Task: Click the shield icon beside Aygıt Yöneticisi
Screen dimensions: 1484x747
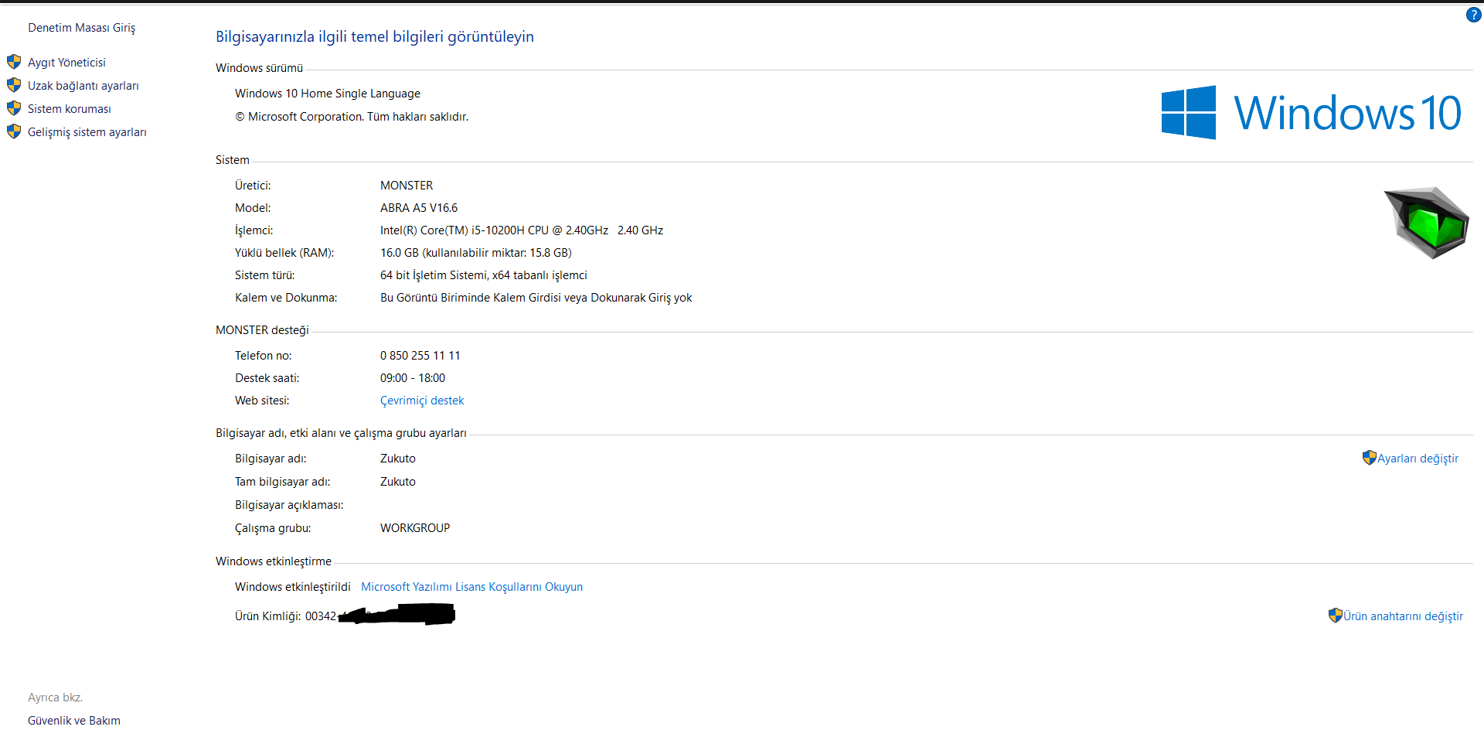Action: pos(14,62)
